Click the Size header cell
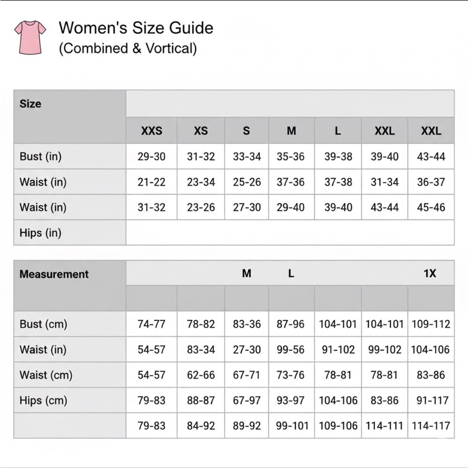The width and height of the screenshot is (468, 468). (30, 104)
